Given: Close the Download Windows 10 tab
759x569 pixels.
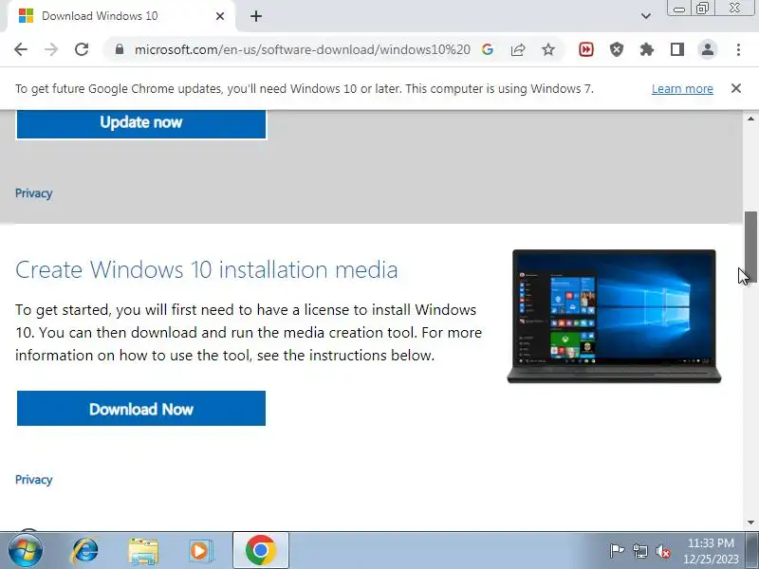Looking at the screenshot, I should (x=220, y=16).
